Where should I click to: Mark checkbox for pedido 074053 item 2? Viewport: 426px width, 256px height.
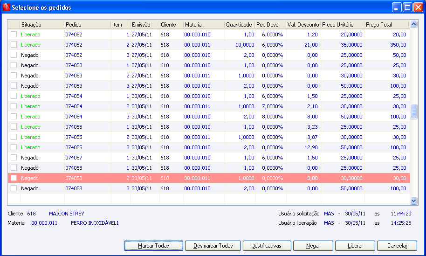click(14, 75)
